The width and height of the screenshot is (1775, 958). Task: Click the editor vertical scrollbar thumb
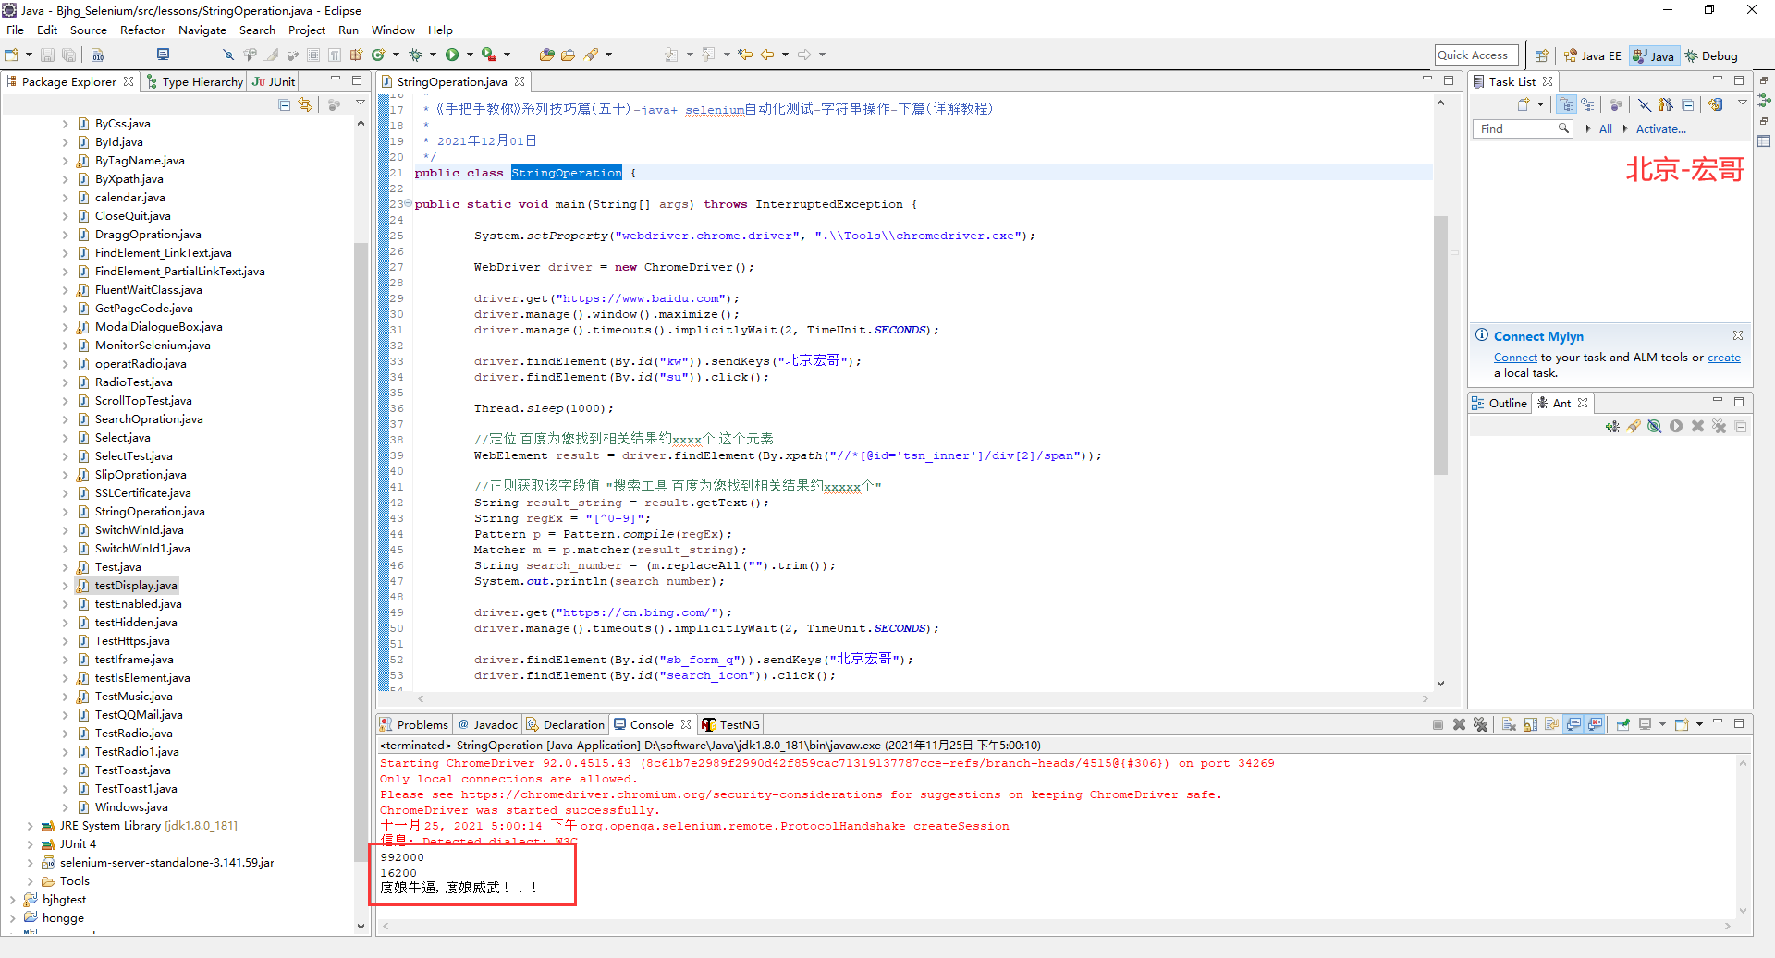click(1440, 345)
